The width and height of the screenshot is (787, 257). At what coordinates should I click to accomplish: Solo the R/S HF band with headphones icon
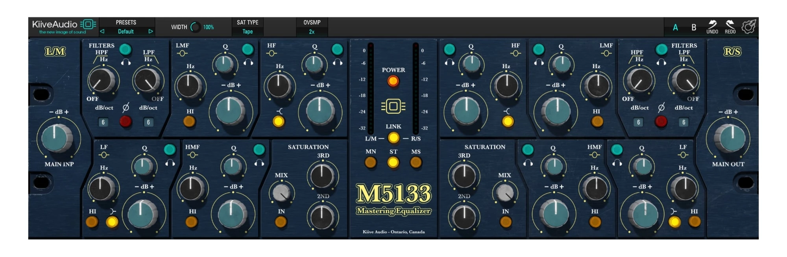(449, 62)
